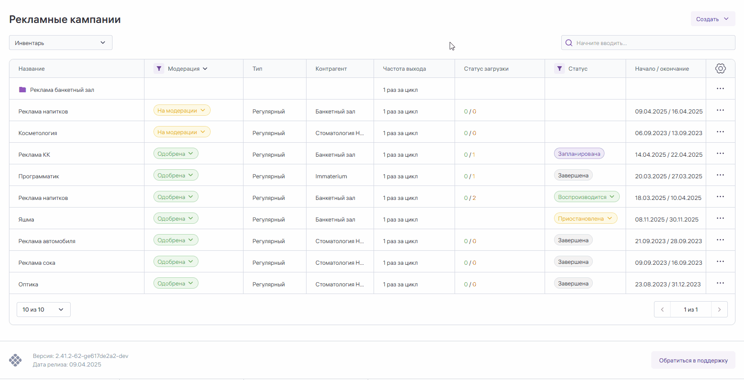Open the Реклама КК campaign
This screenshot has width=744, height=380.
point(34,154)
